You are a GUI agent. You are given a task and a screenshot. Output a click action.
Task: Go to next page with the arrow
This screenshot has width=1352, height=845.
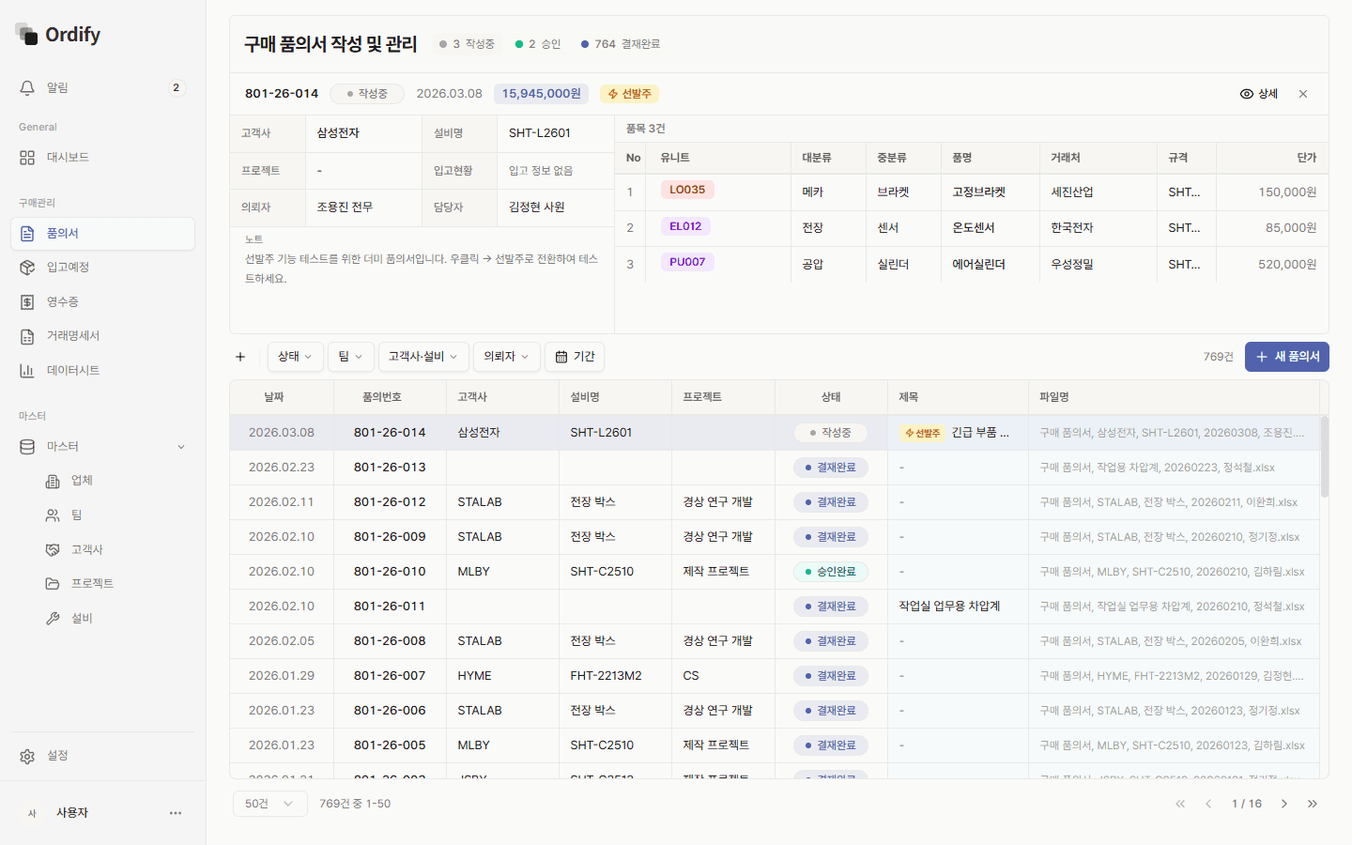tap(1284, 804)
